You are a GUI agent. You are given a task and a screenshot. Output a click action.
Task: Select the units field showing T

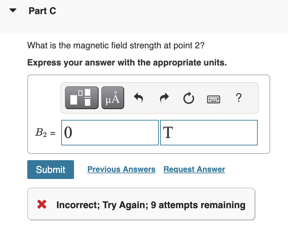(209, 132)
